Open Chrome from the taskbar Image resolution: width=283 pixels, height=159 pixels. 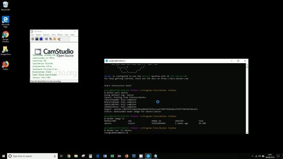coord(69,156)
